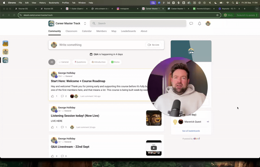
Task: Open the Community tab
Action: 55,31
